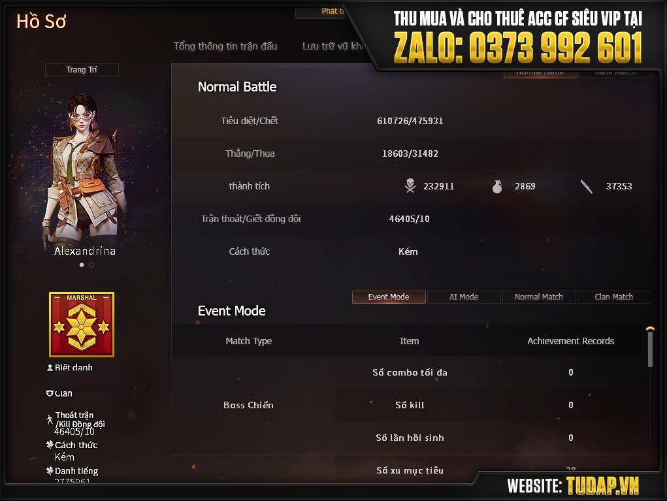Open the Clan Match tab
Viewport: 667px width, 501px height.
tap(614, 297)
